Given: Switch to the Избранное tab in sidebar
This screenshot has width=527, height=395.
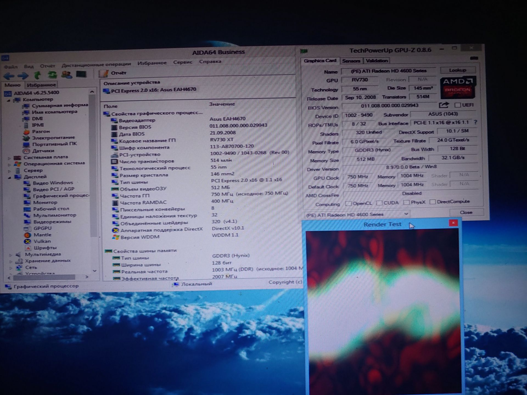Looking at the screenshot, I should tap(41, 85).
